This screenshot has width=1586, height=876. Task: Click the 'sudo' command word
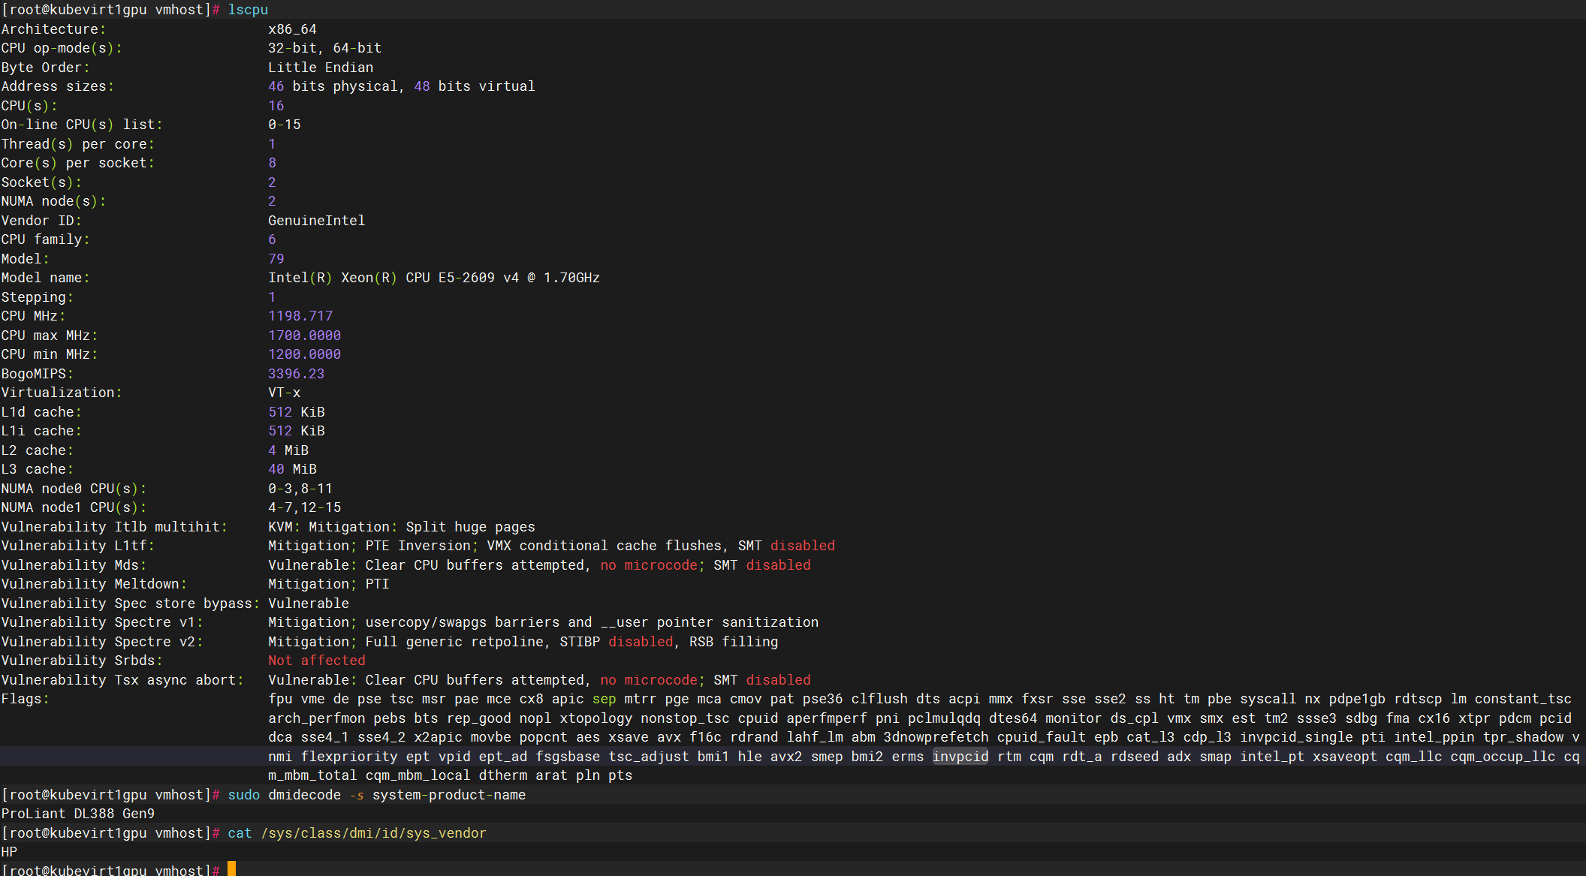[x=244, y=795]
